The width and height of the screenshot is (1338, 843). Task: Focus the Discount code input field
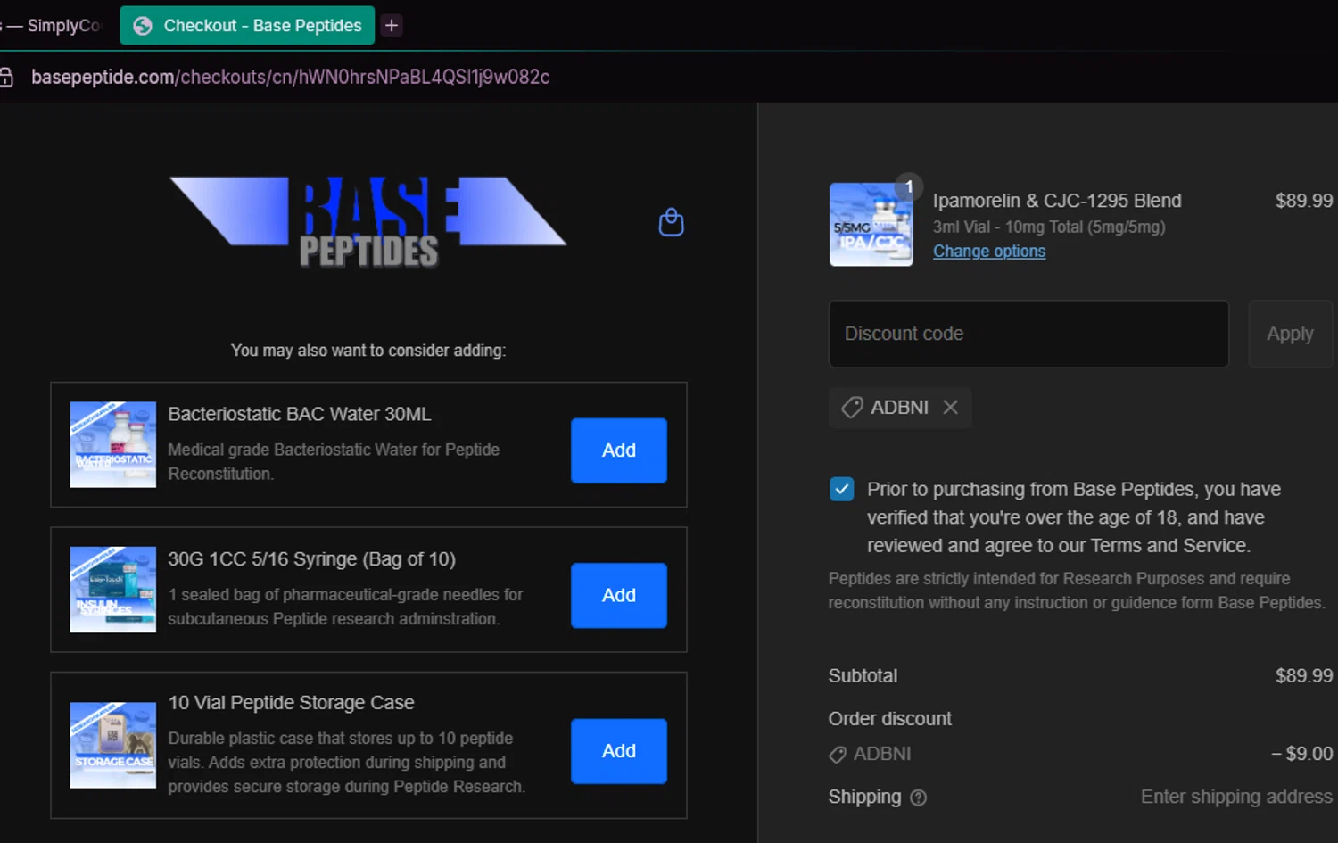click(1028, 334)
